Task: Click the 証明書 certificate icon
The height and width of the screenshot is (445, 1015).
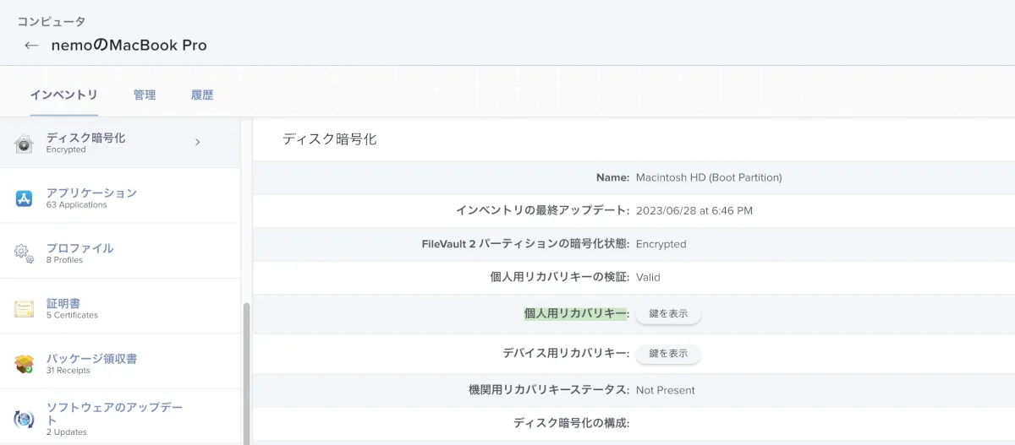Action: tap(24, 309)
